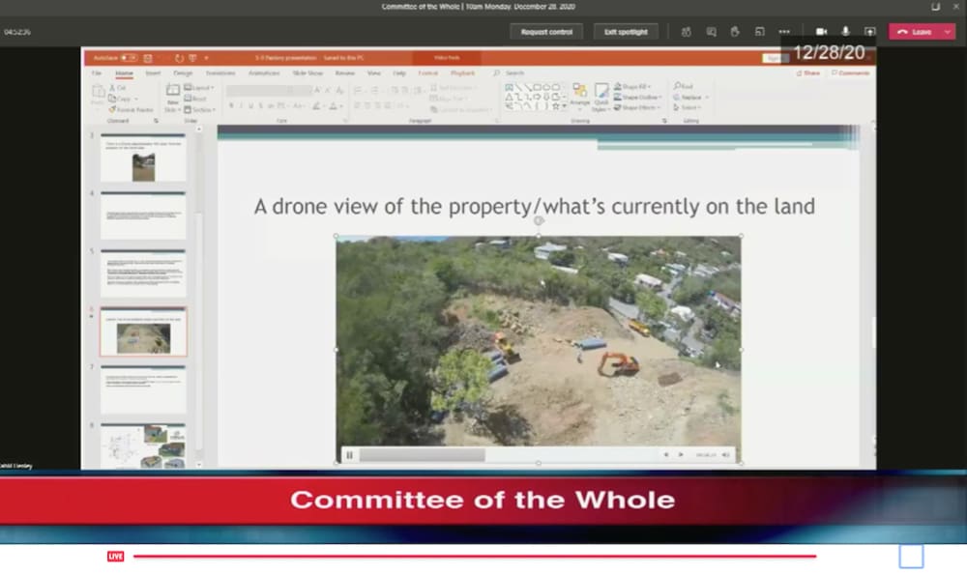
Task: Open the Playback tab
Action: pos(462,72)
